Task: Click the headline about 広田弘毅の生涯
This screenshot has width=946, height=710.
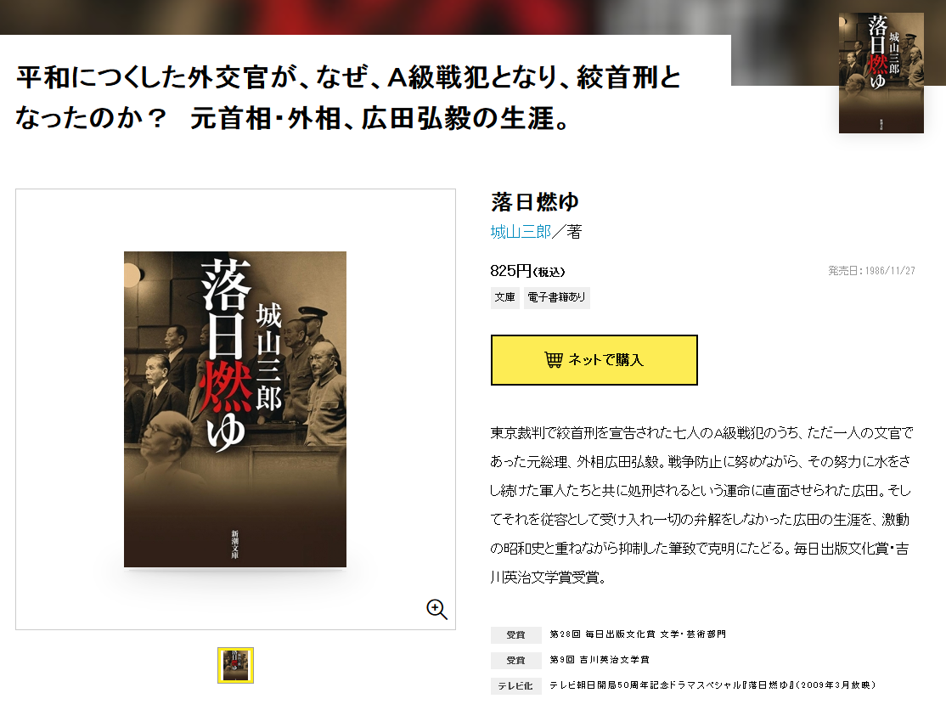Action: click(349, 98)
